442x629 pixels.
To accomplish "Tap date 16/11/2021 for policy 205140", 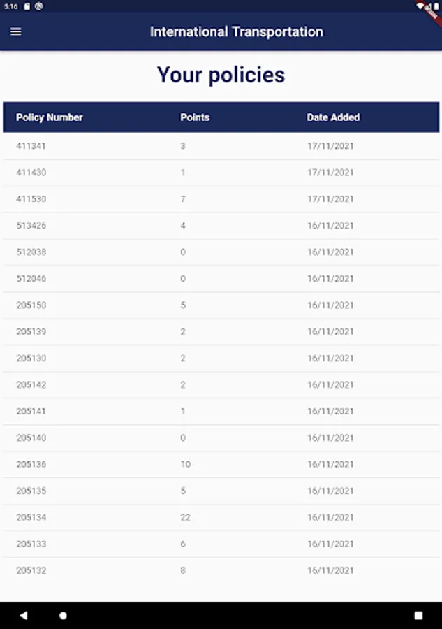I will (330, 438).
